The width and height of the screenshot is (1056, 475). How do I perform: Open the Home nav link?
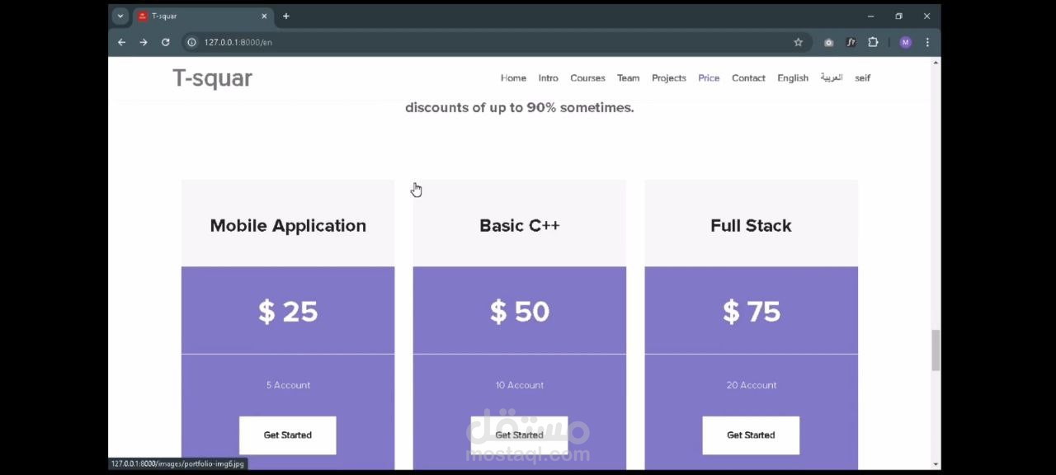click(x=513, y=78)
